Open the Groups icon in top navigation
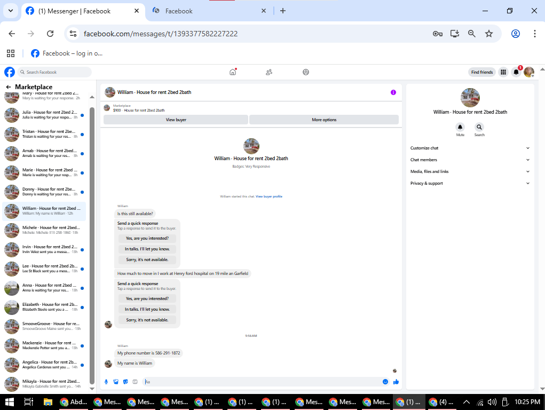Viewport: 545px width, 410px height. (306, 72)
